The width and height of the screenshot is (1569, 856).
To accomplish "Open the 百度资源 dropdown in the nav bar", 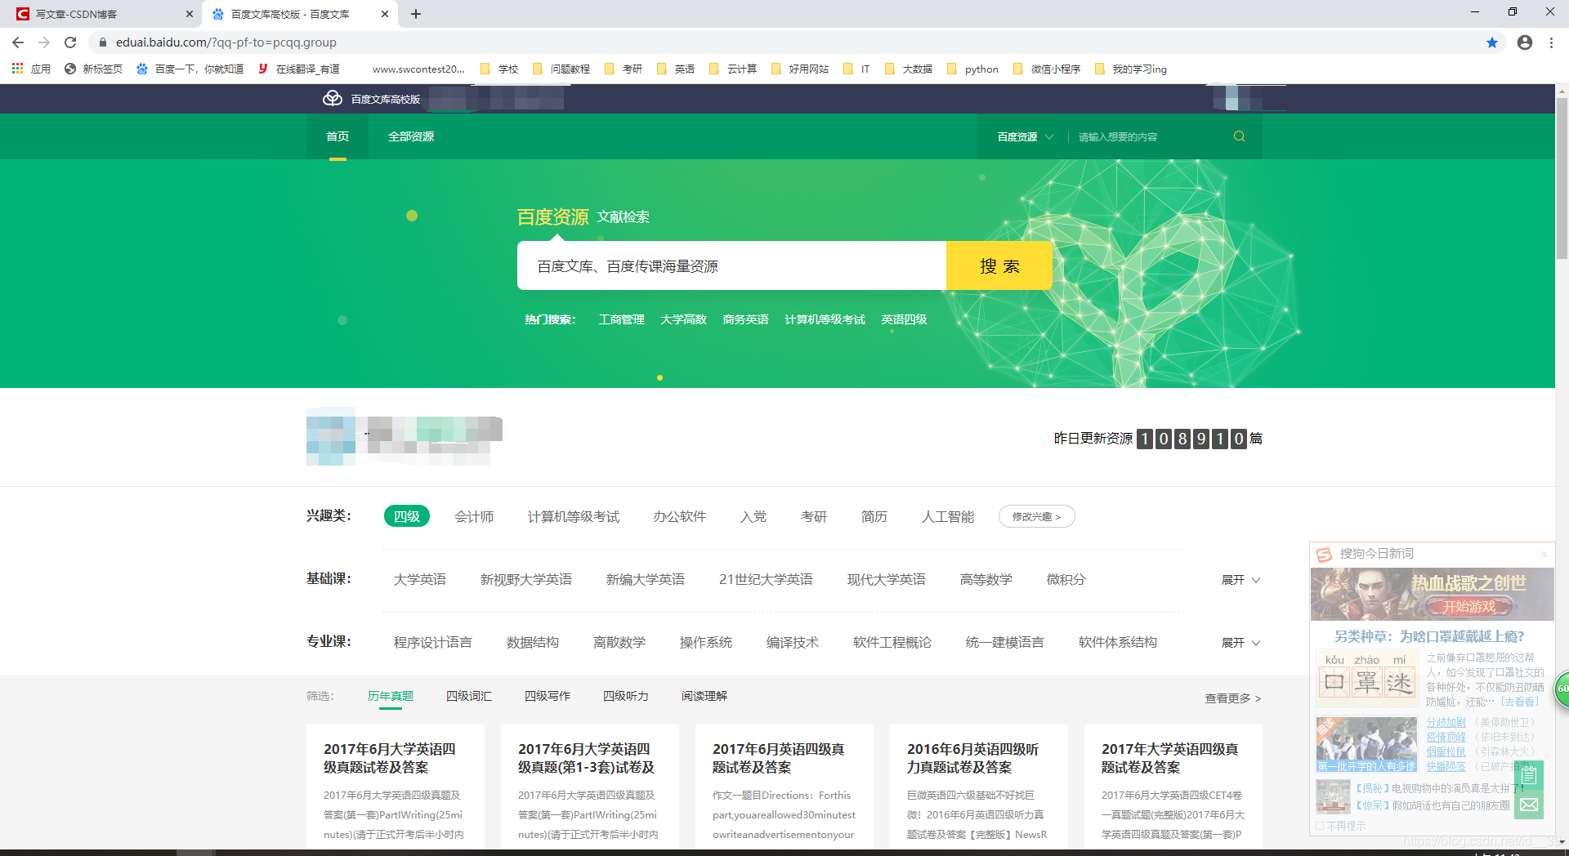I will [1025, 136].
